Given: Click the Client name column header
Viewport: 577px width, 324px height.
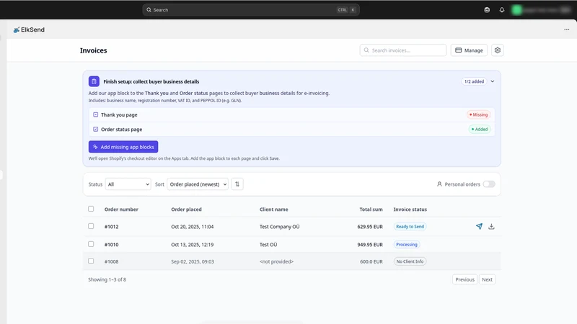Looking at the screenshot, I should click(x=274, y=210).
